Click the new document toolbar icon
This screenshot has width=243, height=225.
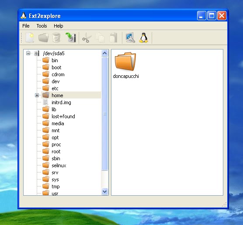(x=29, y=38)
